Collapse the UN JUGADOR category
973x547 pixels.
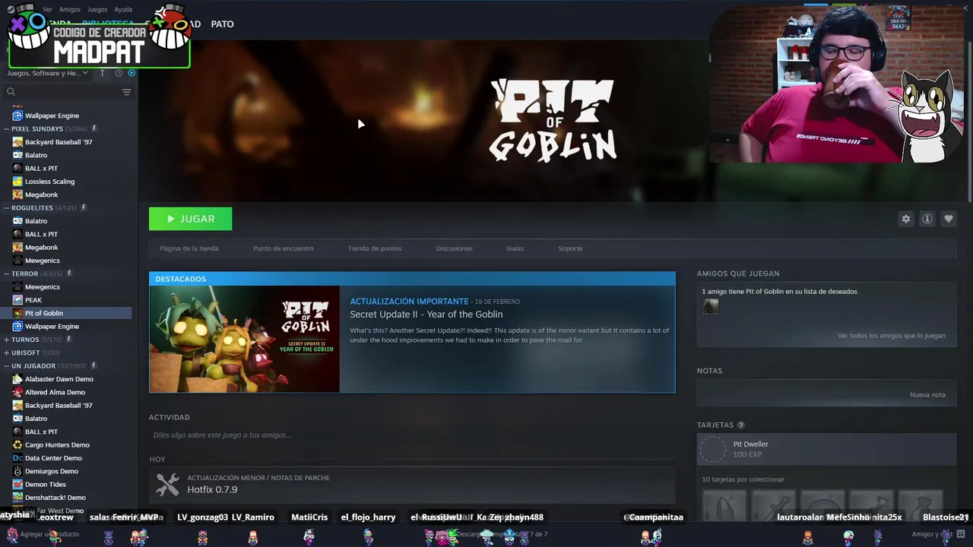6,366
